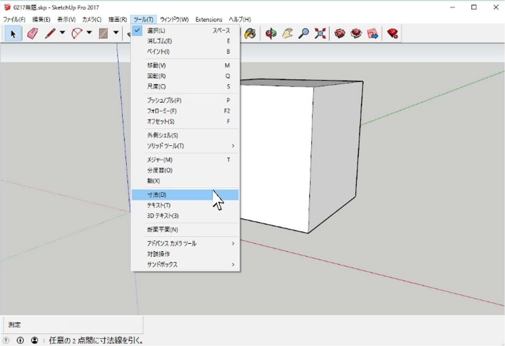Select the Paint Bucket tool icon
The width and height of the screenshot is (505, 346).
pyautogui.click(x=250, y=34)
